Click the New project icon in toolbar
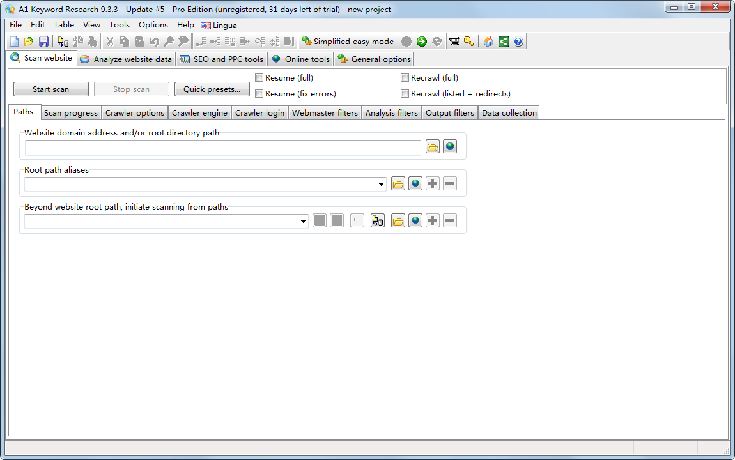 coord(14,42)
